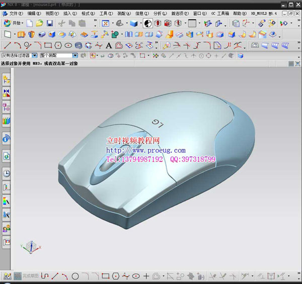Open the 文件 (File) menu
This screenshot has width=302, height=284.
[x=16, y=14]
